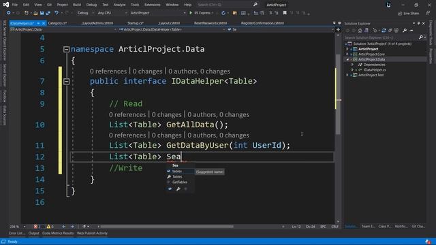
Task: Select the 'Tables' IntelliSense suggestion
Action: coord(180,177)
